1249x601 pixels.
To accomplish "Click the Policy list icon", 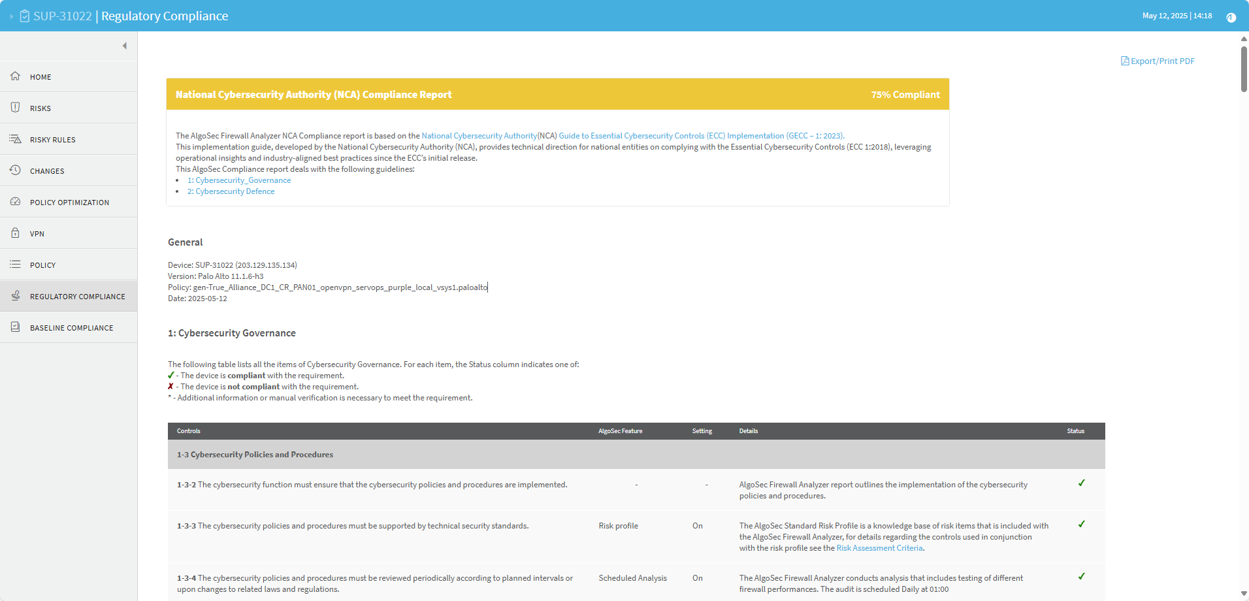I will [16, 265].
